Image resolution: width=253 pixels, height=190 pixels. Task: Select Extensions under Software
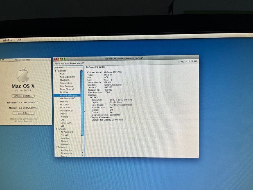pyautogui.click(x=66, y=153)
